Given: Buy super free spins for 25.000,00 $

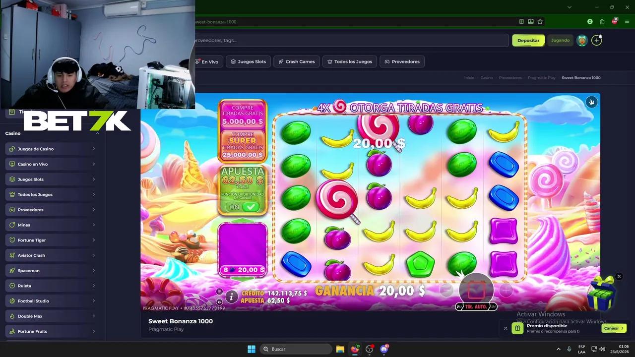Looking at the screenshot, I should [x=243, y=145].
